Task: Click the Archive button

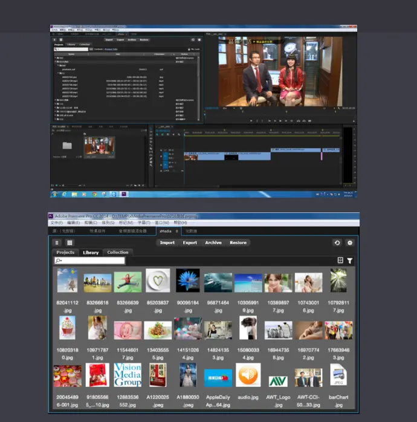Action: pyautogui.click(x=213, y=242)
